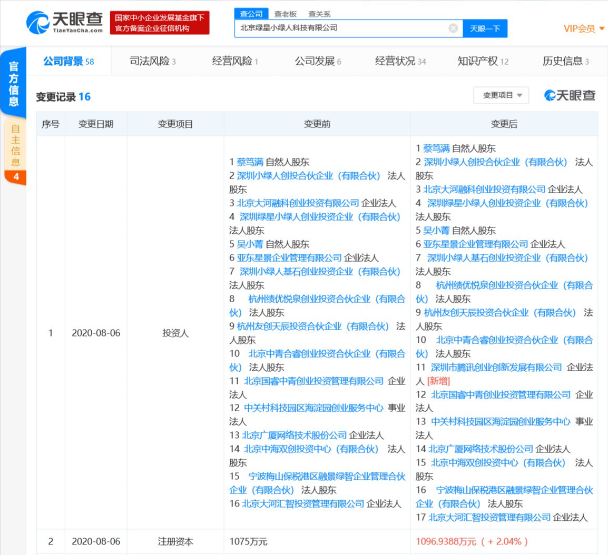608x555 pixels.
Task: Open 深圳市腾讯创业创新发展有限公司 shareholder link
Action: [x=496, y=367]
